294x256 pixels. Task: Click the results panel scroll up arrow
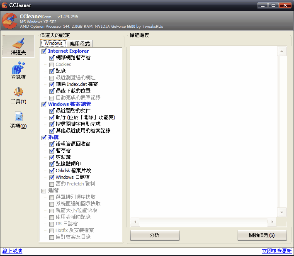click(x=282, y=51)
